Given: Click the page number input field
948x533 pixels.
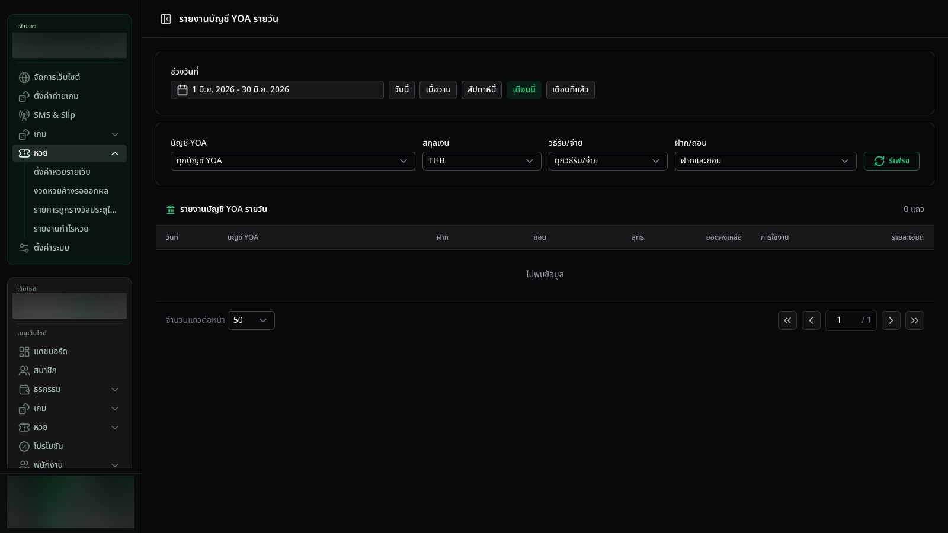Looking at the screenshot, I should pyautogui.click(x=851, y=320).
